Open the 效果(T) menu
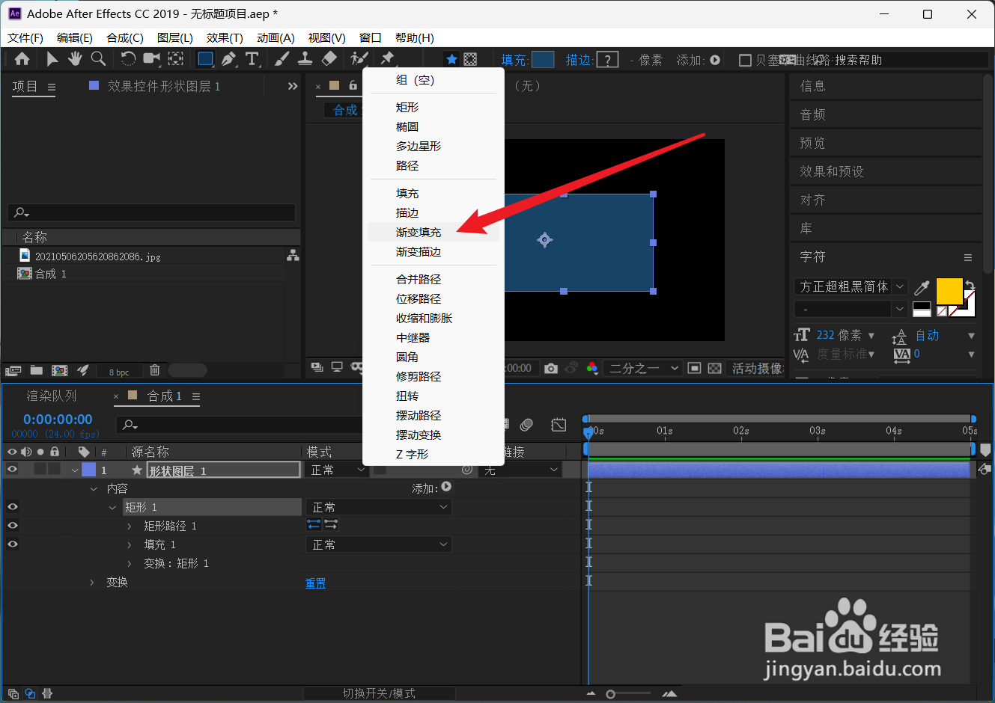This screenshot has width=995, height=703. [225, 37]
